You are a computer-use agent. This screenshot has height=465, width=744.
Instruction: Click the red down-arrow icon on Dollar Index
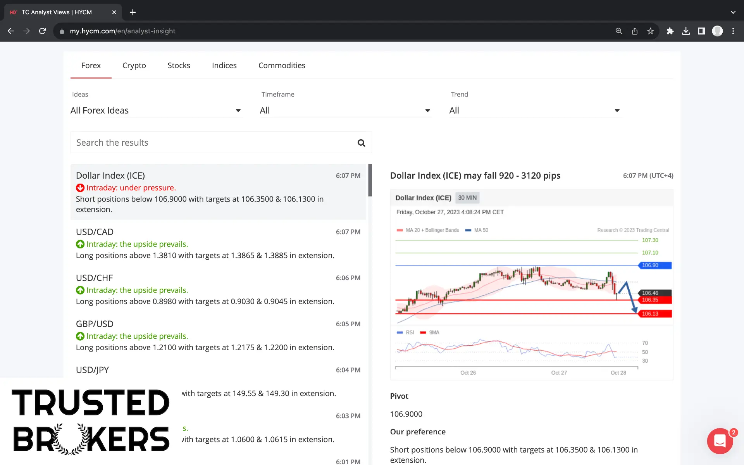(80, 188)
